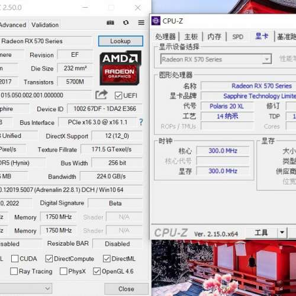
Task: Open the 处理器 tab in CPU-Z
Action: coord(165,37)
